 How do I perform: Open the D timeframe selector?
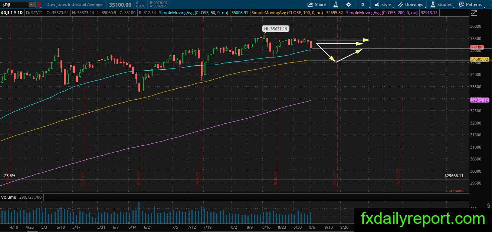(x=363, y=4)
